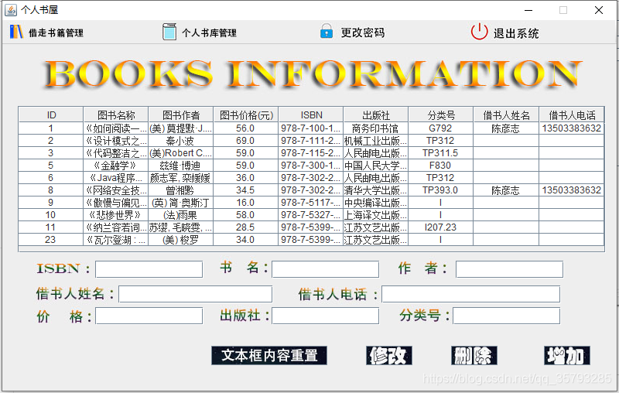Select book title 《金融学》 cell
Viewport: 619px width, 393px height.
point(115,166)
